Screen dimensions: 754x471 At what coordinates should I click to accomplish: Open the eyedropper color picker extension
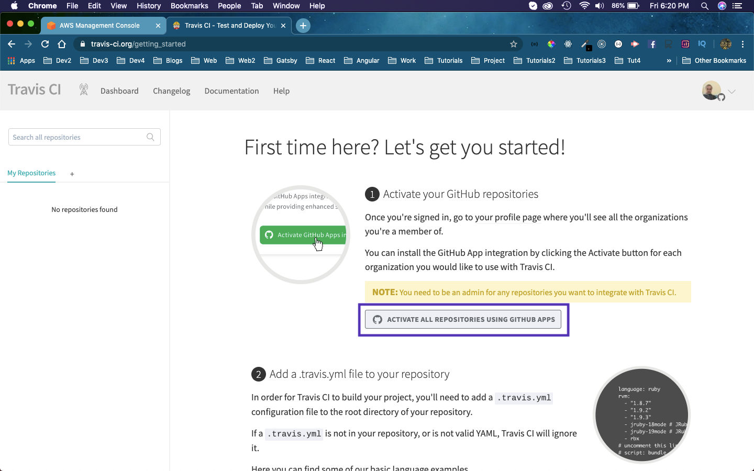585,44
